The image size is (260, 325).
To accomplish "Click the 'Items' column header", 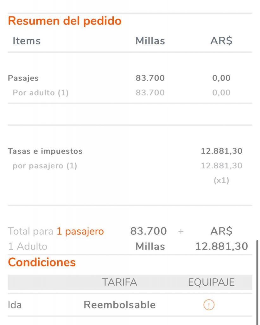I will 27,41.
